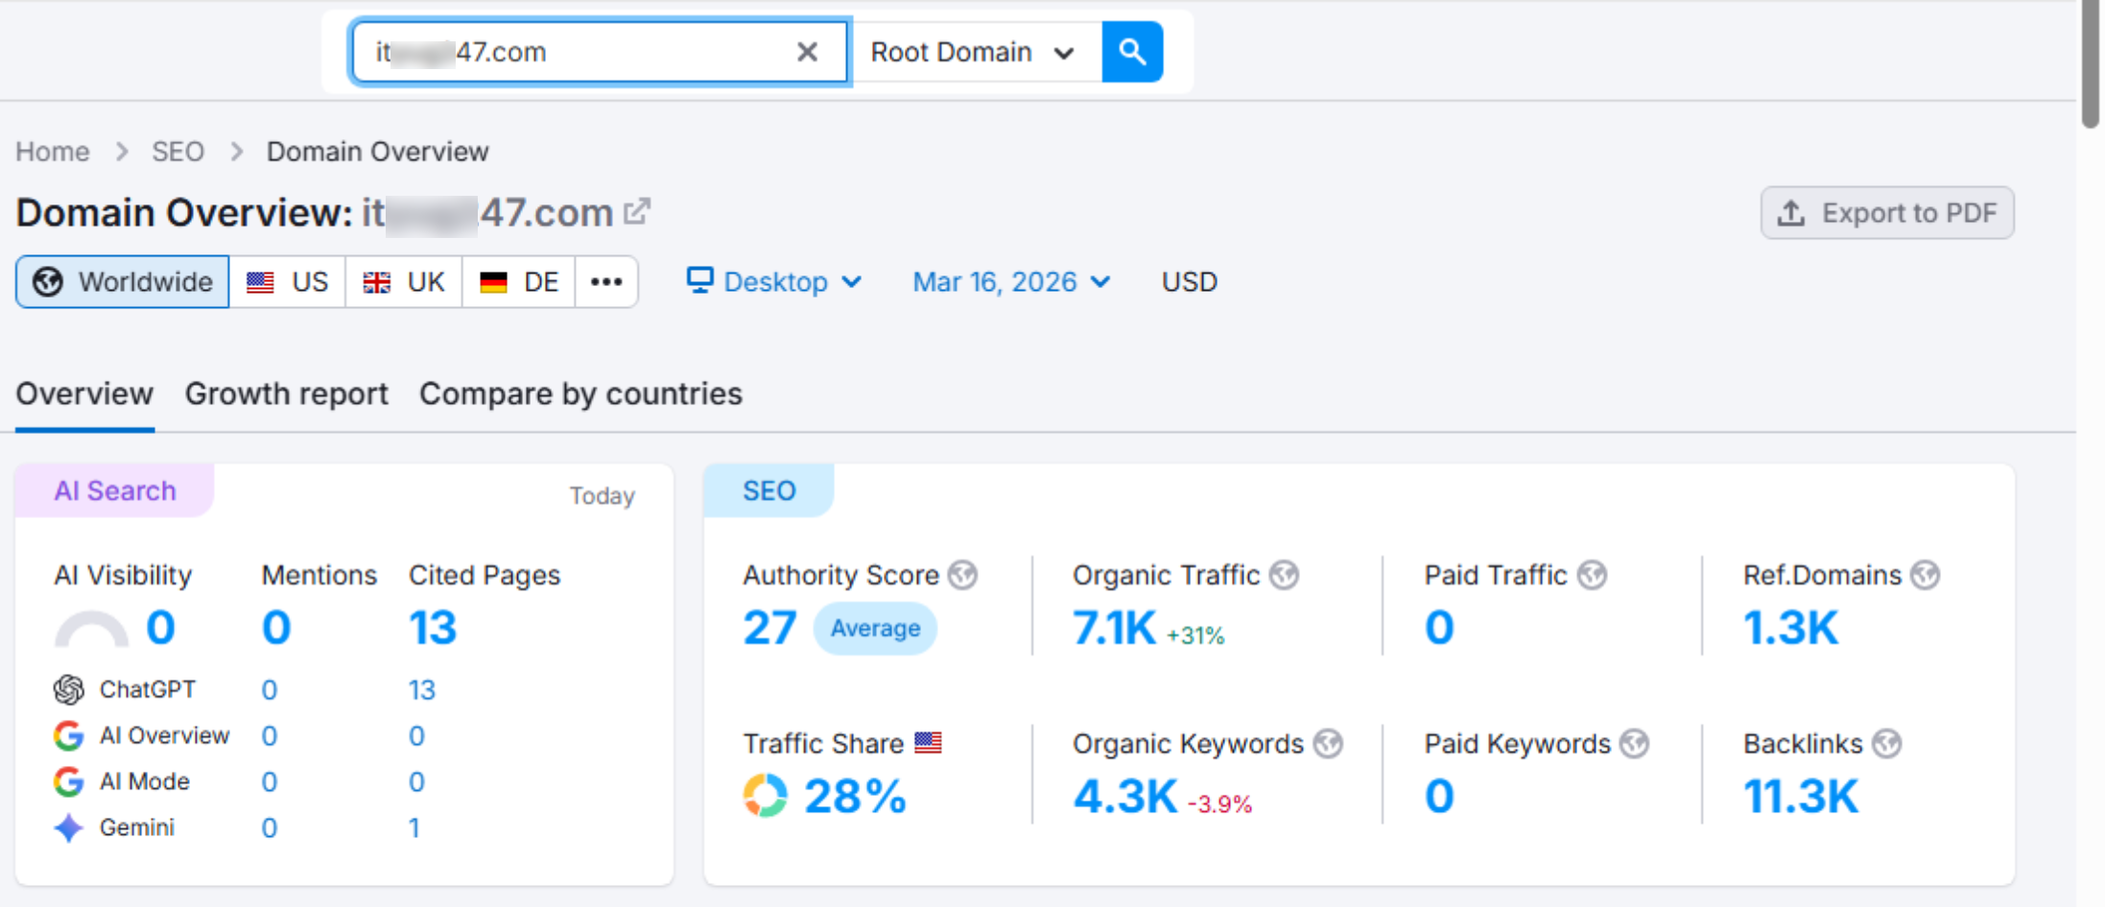The width and height of the screenshot is (2105, 907).
Task: Click the desktop monitor icon near device selector
Action: (x=699, y=280)
